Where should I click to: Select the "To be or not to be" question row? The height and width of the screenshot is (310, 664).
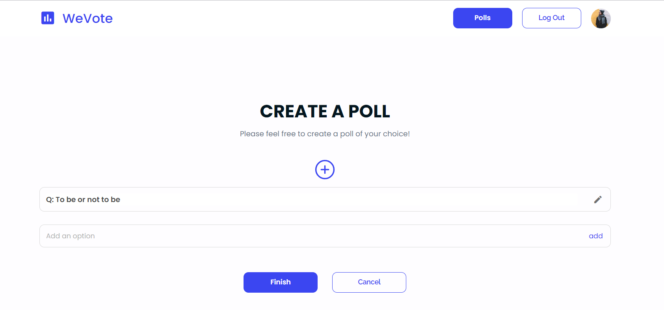tap(325, 199)
